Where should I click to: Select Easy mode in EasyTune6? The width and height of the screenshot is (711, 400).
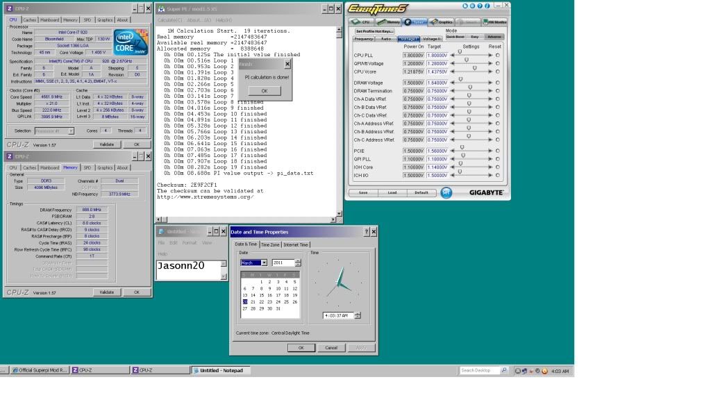(x=475, y=37)
